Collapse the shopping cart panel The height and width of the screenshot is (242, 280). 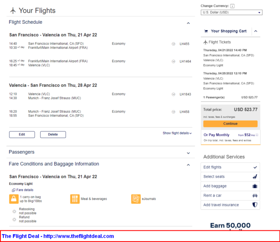pos(256,31)
